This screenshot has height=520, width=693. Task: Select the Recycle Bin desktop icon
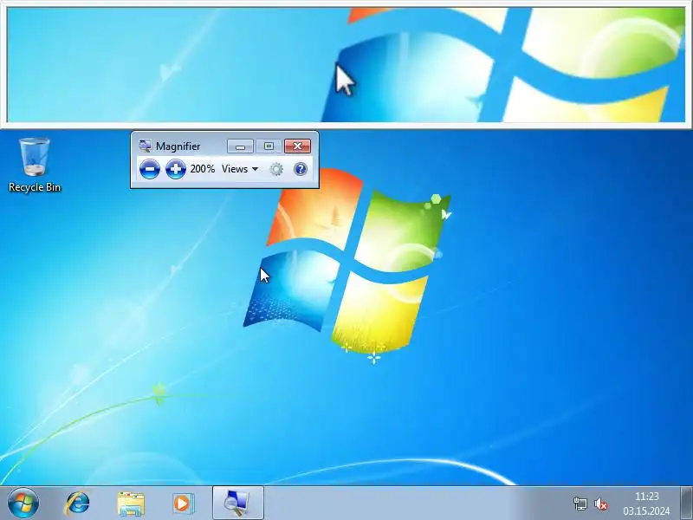(35, 165)
